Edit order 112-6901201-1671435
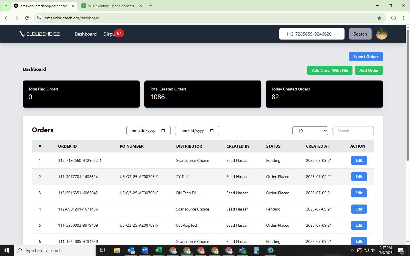This screenshot has height=256, width=410. 359,209
